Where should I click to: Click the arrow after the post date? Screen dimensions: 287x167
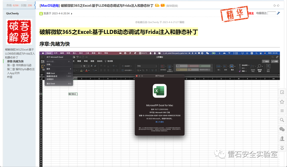71,14
